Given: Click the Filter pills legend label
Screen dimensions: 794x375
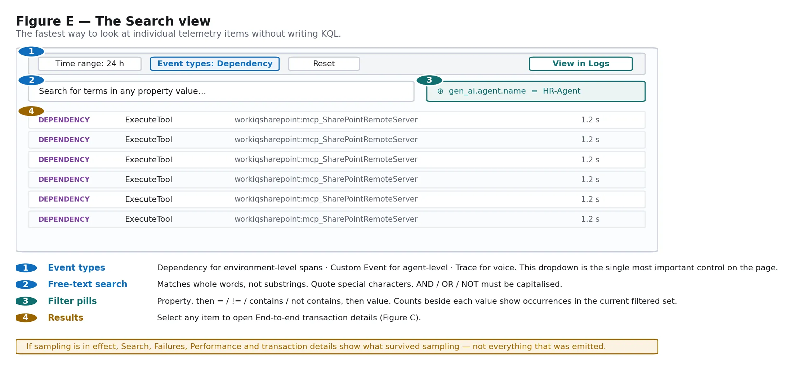Looking at the screenshot, I should coord(72,301).
